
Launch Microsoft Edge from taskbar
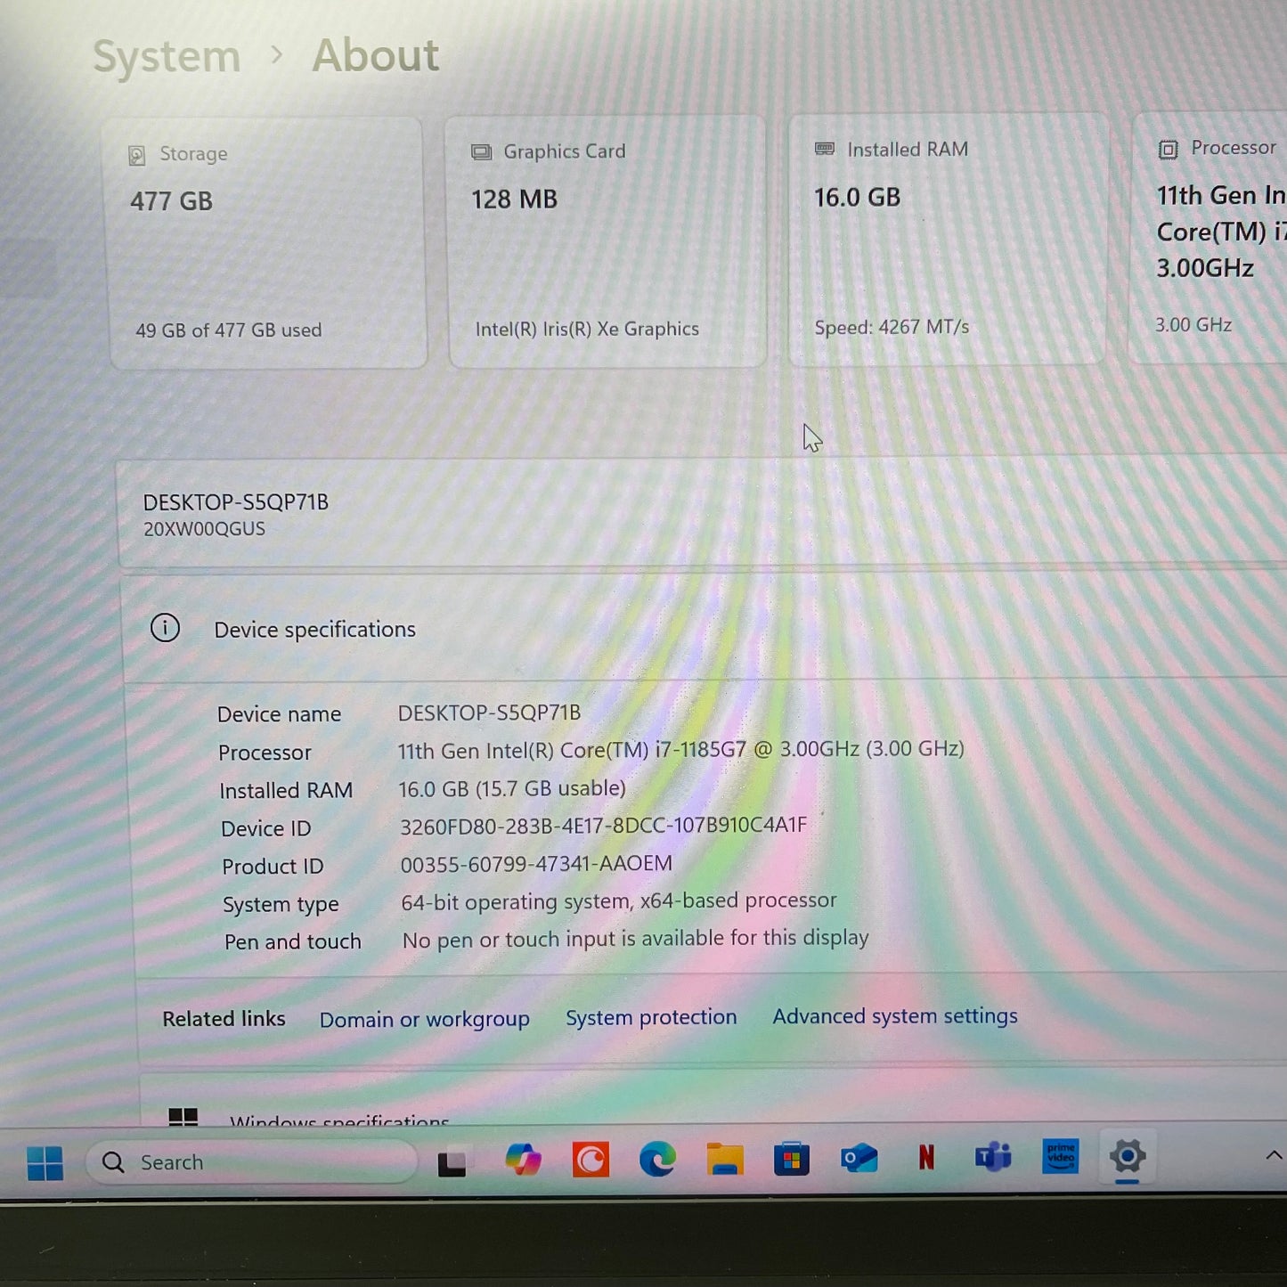tap(658, 1160)
